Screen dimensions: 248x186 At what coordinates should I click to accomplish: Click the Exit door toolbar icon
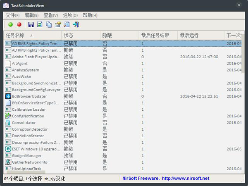click(x=76, y=24)
